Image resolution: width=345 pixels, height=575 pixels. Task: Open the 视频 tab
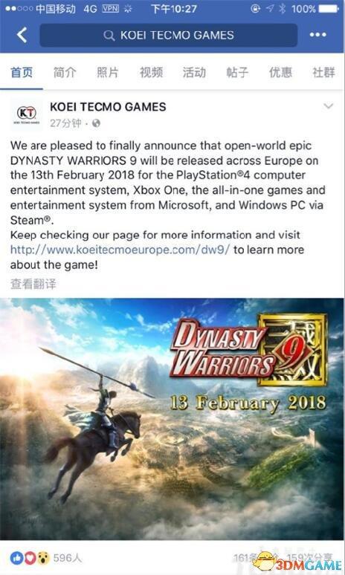(x=151, y=72)
